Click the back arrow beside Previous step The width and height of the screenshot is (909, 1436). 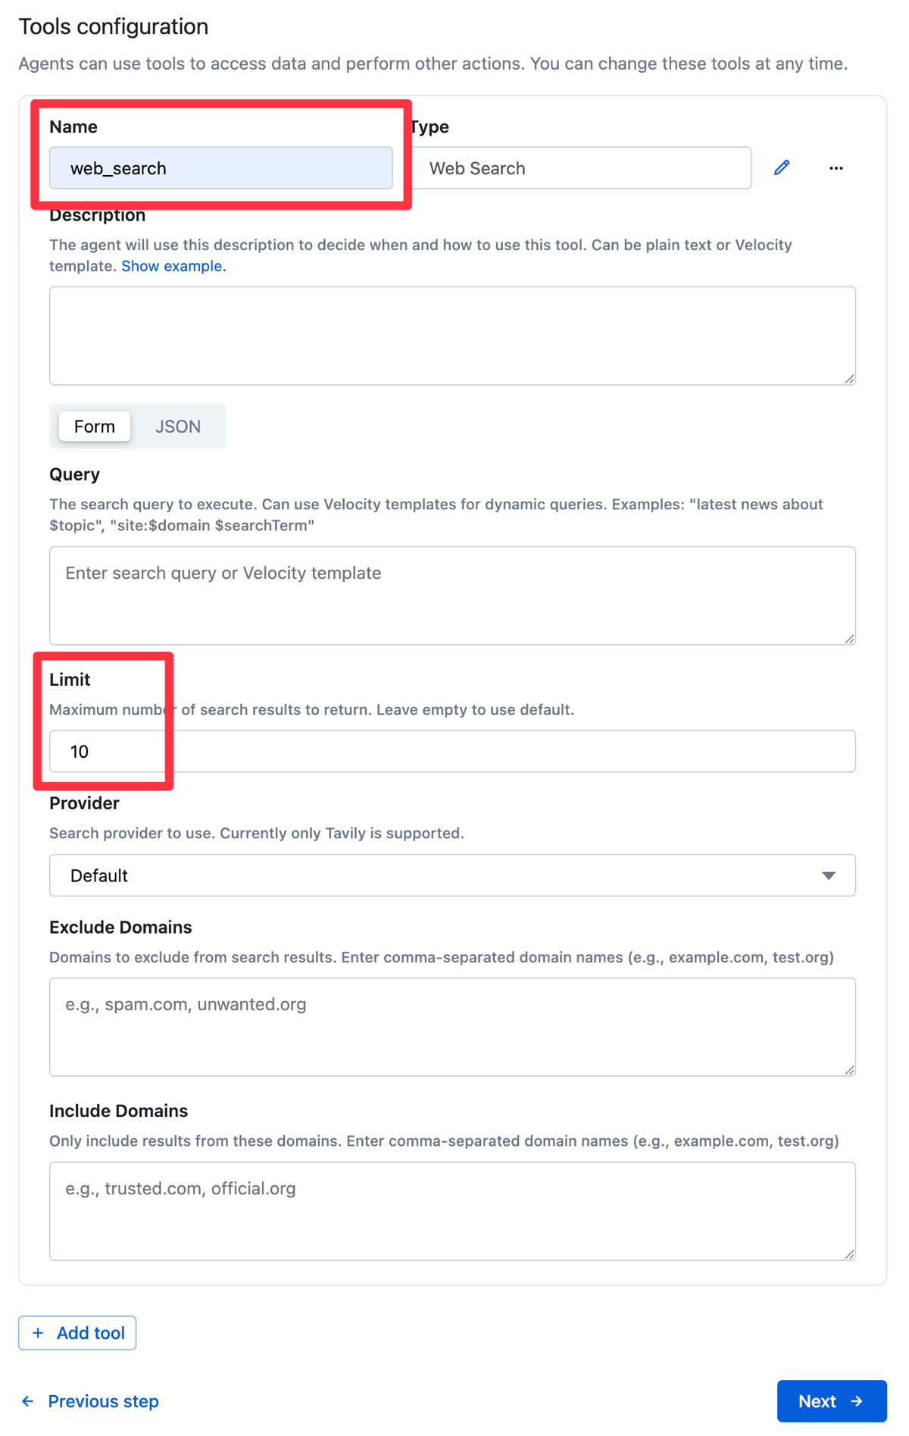pyautogui.click(x=27, y=1401)
